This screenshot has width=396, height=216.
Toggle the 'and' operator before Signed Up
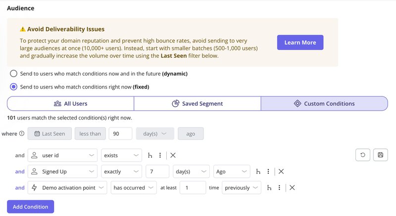[20, 172]
